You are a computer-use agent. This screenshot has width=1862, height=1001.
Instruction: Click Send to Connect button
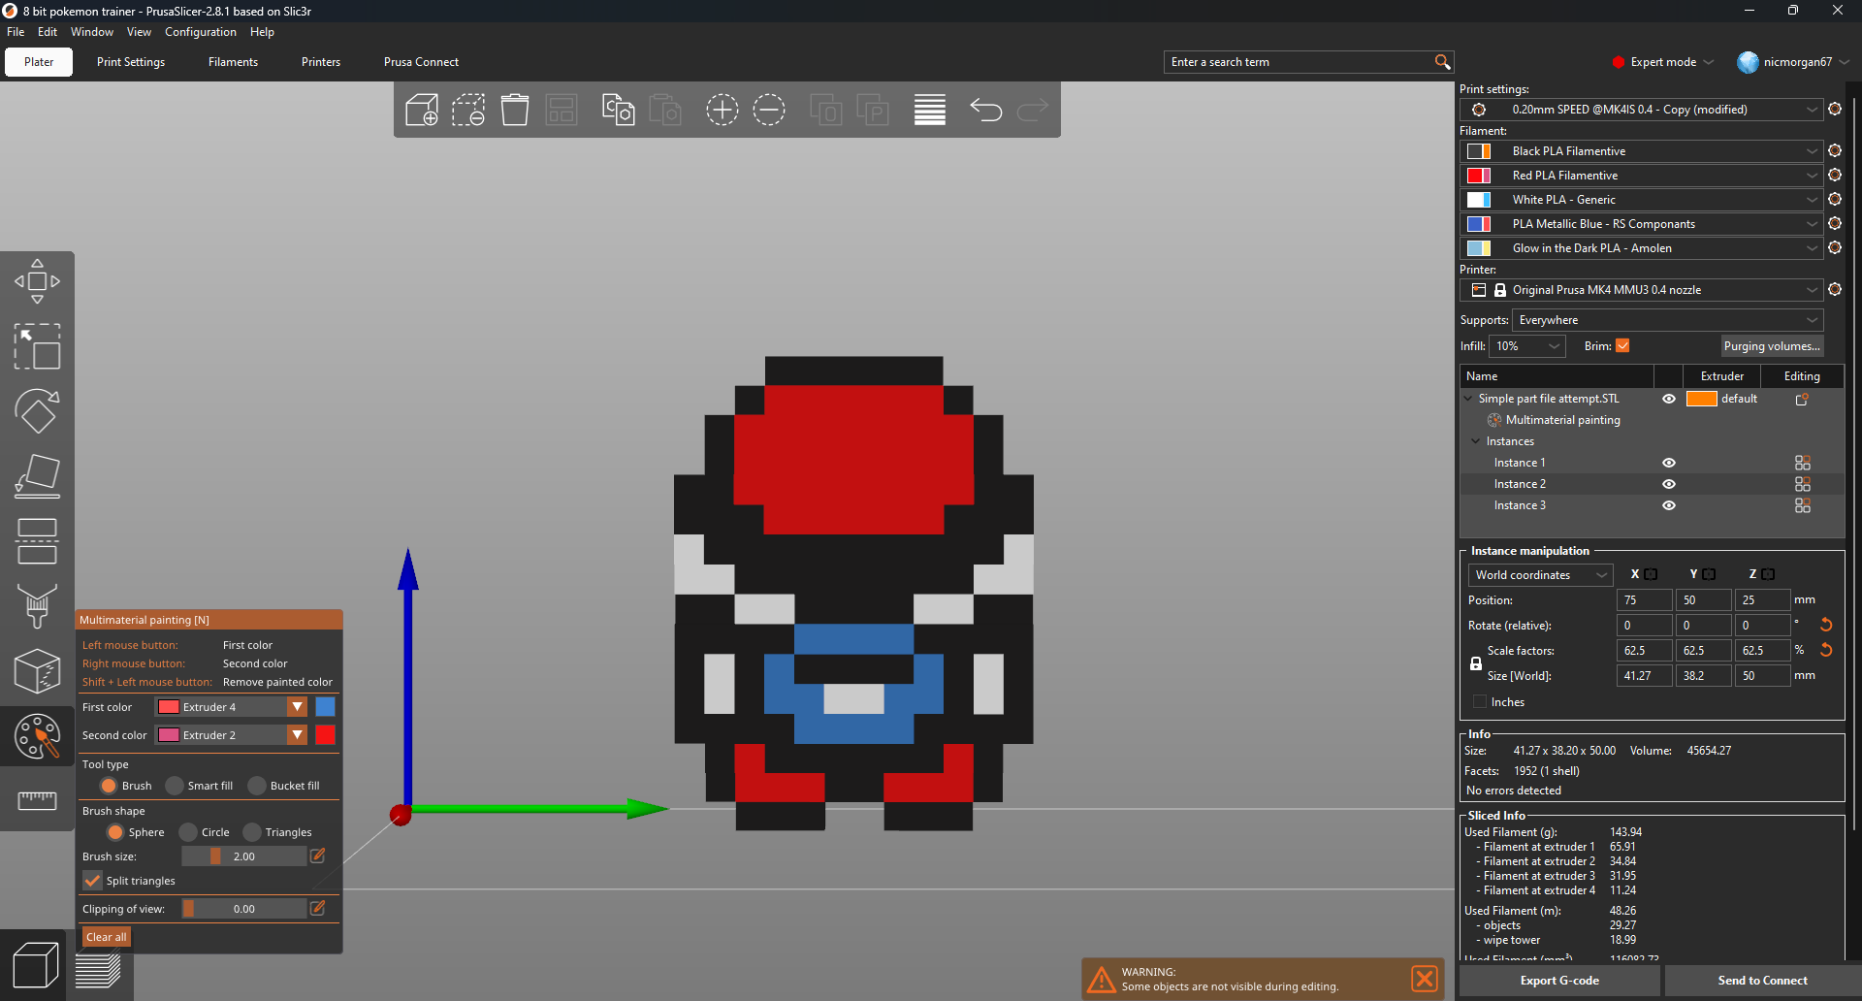[1762, 981]
